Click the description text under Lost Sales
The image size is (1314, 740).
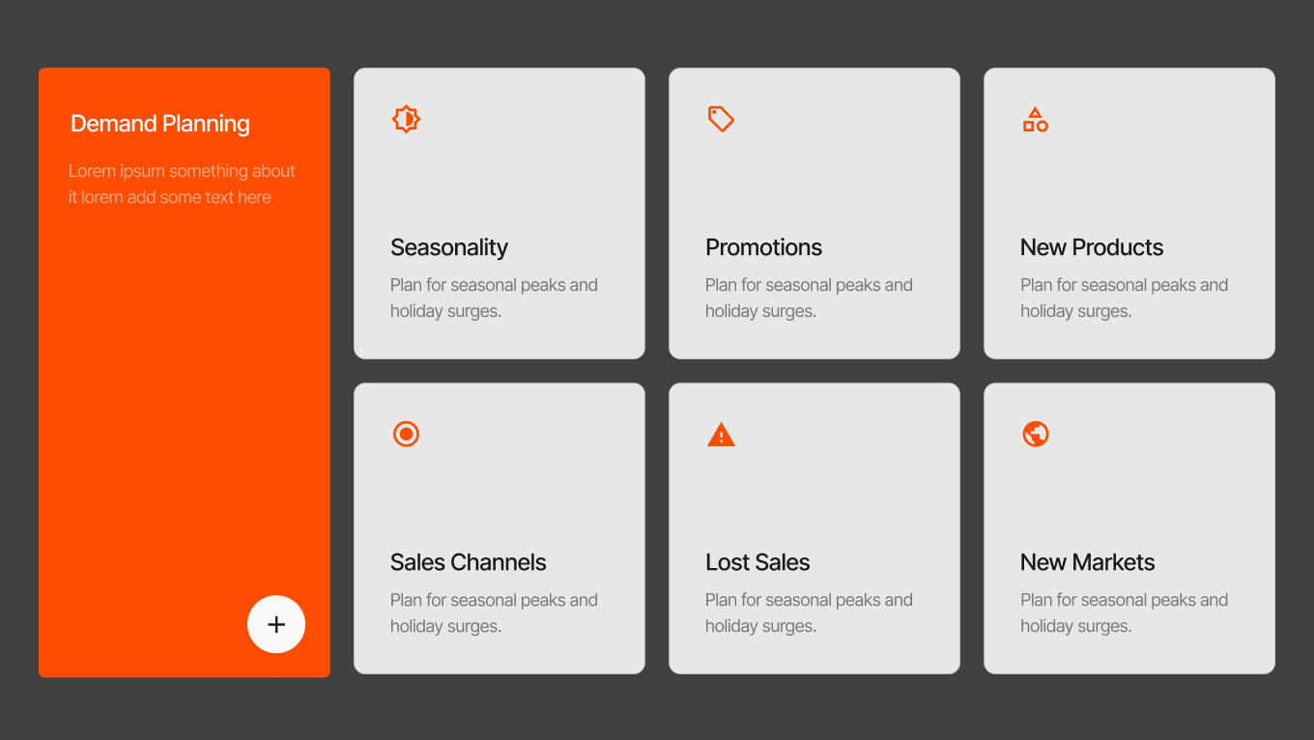(x=809, y=612)
